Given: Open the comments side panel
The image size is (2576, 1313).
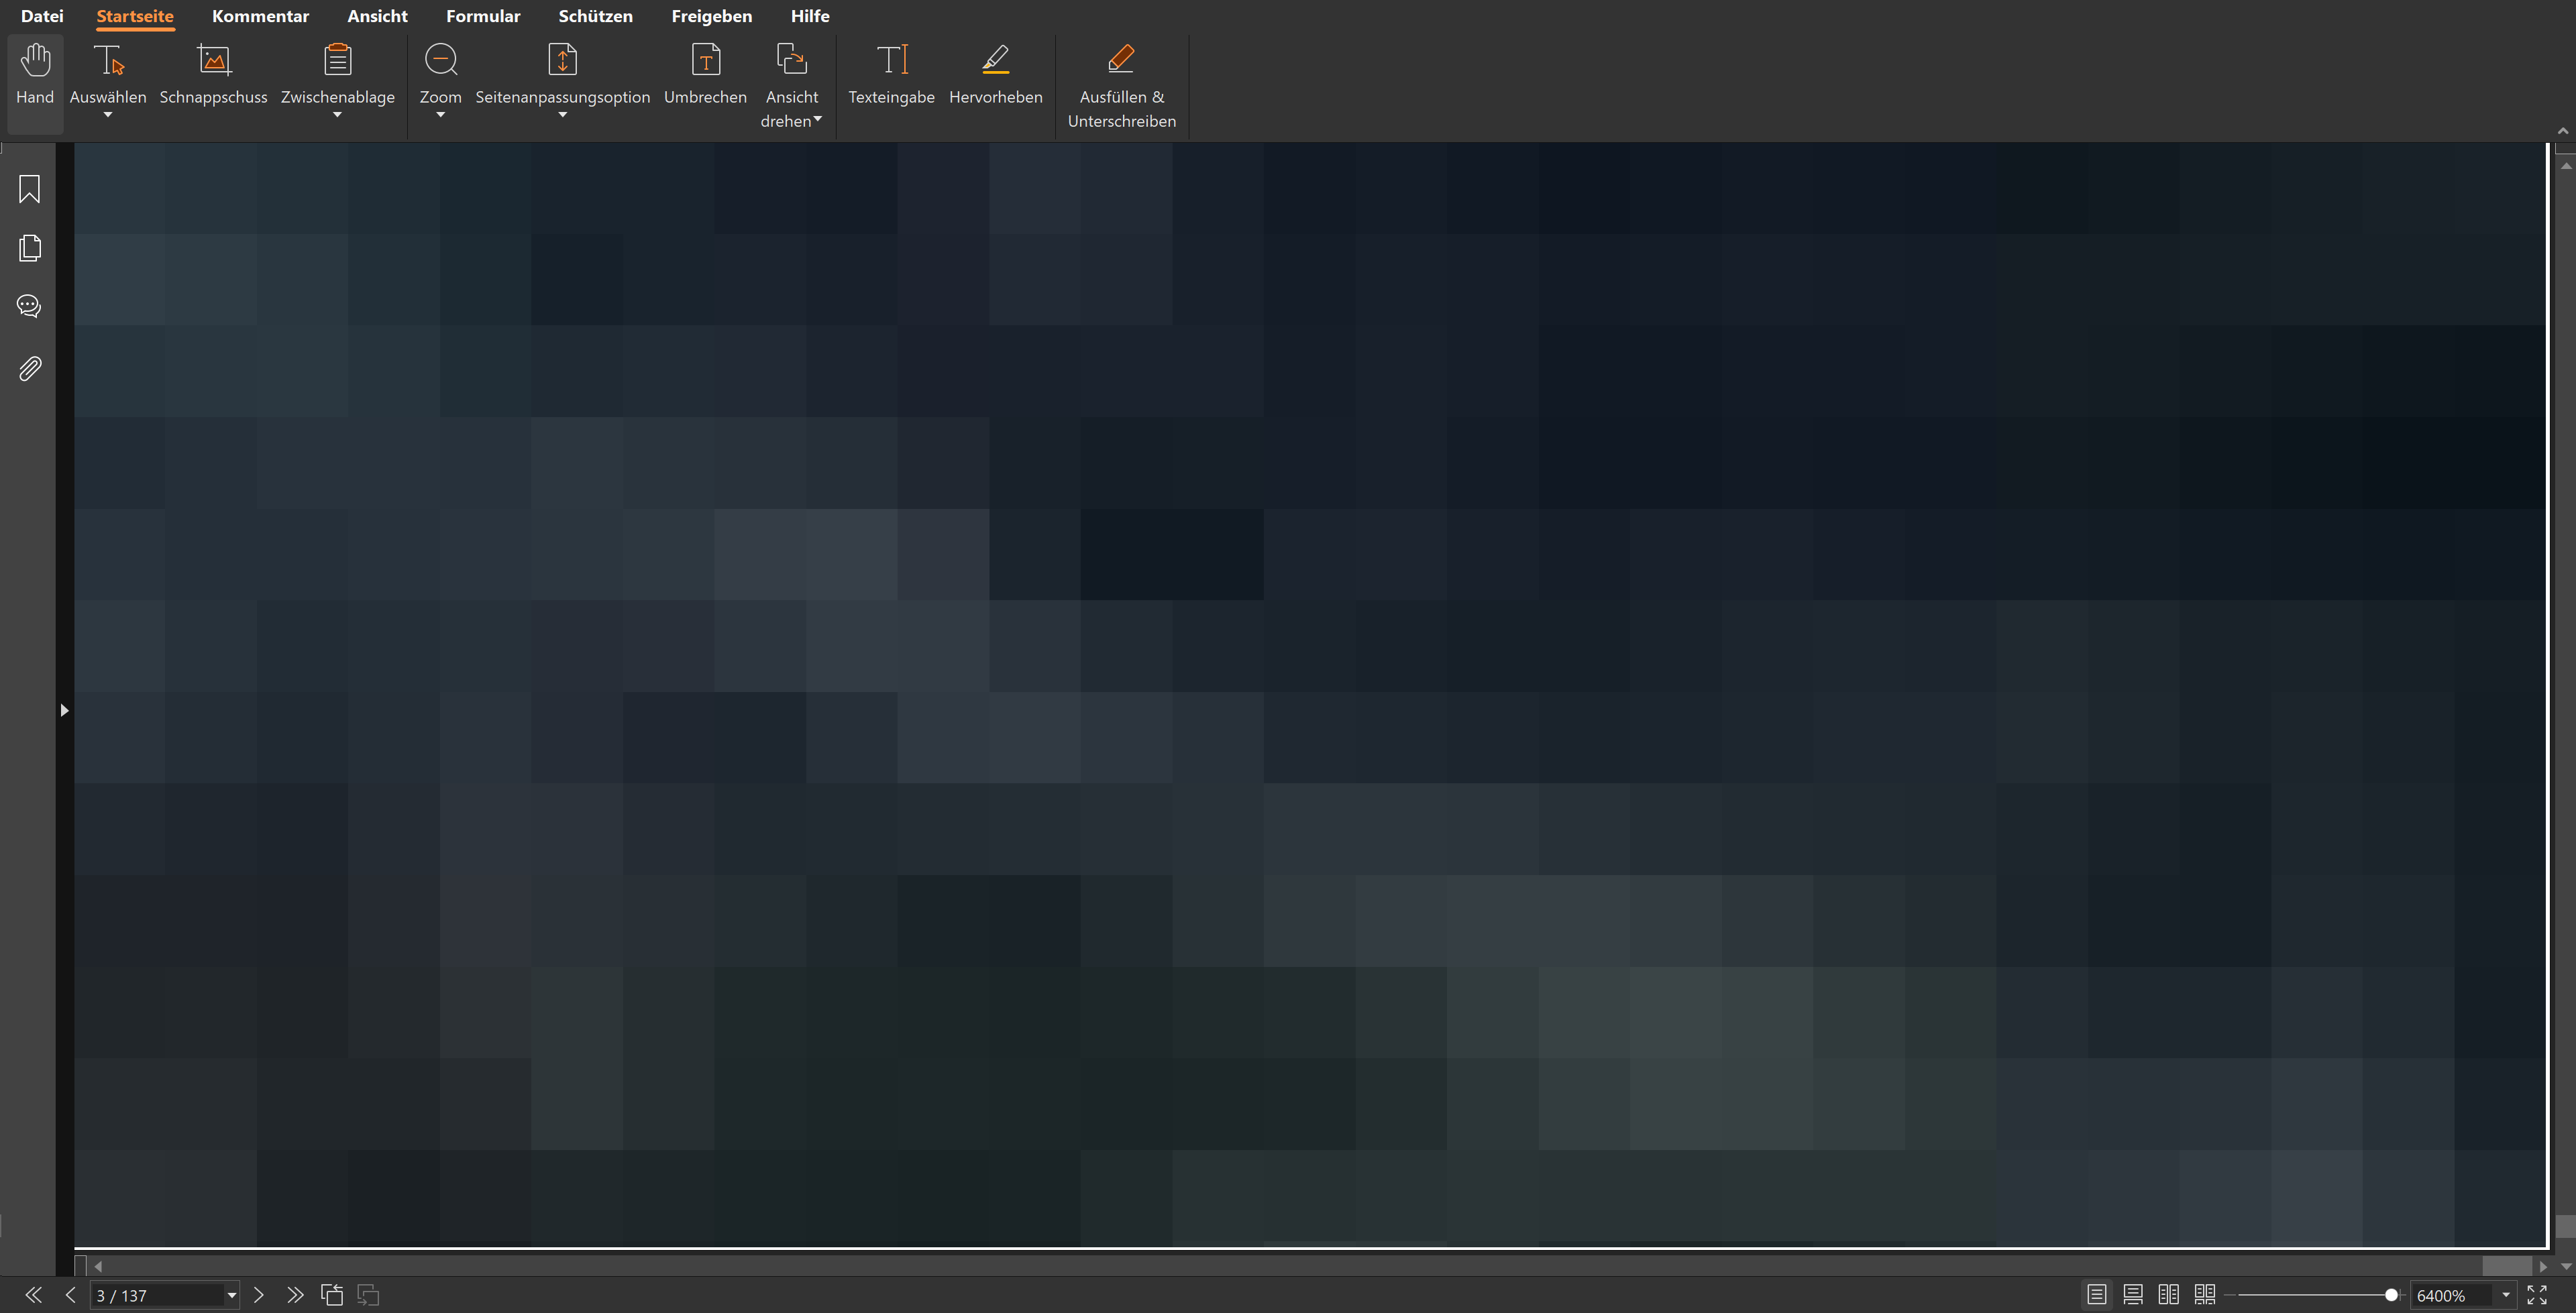Looking at the screenshot, I should [30, 306].
